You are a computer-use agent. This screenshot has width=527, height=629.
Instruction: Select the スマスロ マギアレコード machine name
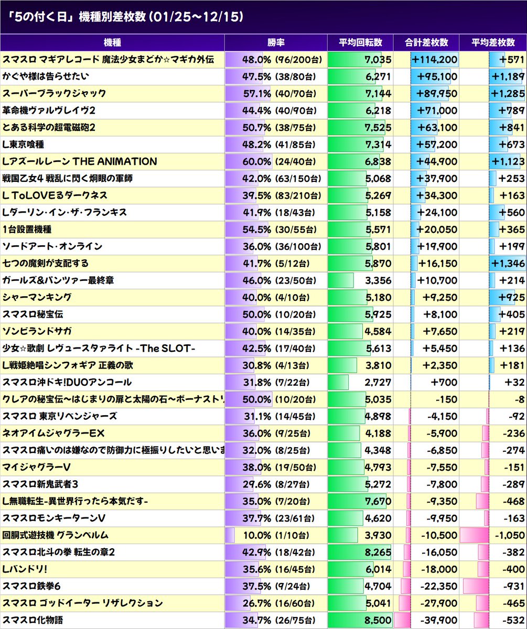108,60
